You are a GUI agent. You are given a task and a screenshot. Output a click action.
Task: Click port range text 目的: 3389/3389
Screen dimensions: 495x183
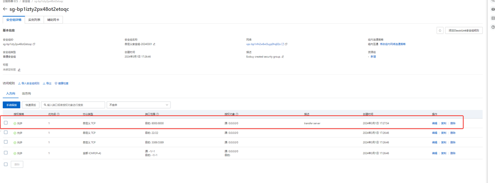(x=154, y=142)
